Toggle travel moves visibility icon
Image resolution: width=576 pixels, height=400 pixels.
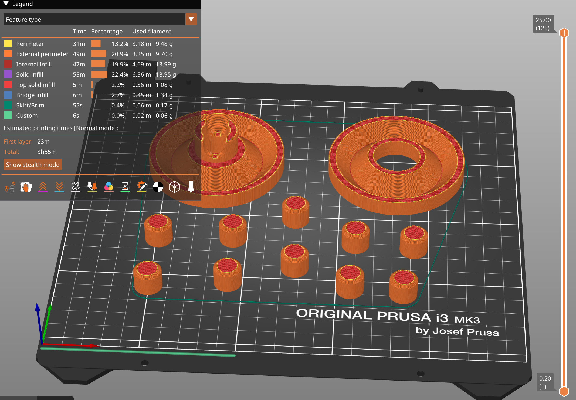(10, 187)
